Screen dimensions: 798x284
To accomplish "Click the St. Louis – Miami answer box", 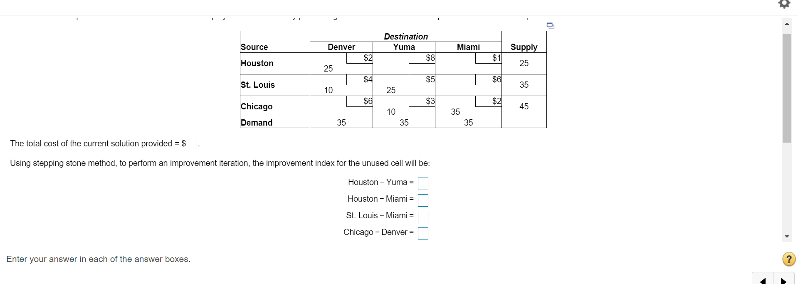I will pos(423,216).
